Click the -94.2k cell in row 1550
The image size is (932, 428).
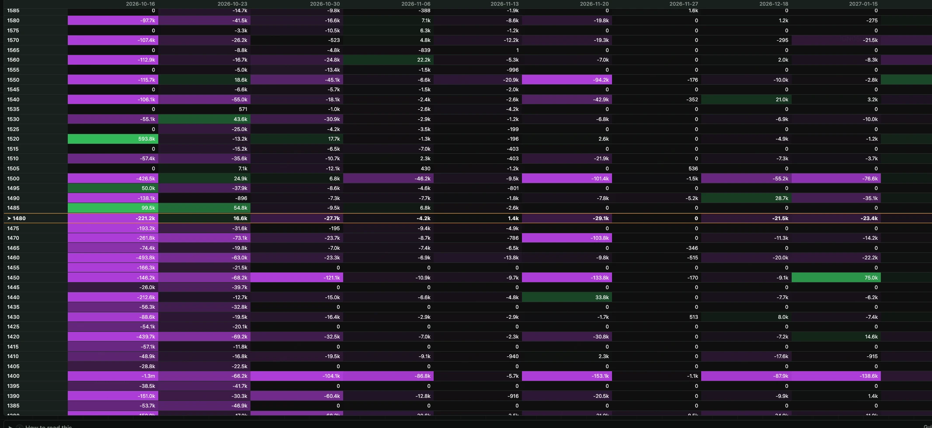click(x=567, y=80)
